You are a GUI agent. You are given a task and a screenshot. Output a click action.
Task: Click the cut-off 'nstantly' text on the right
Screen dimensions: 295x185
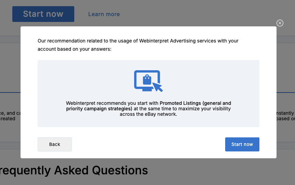coord(285,113)
